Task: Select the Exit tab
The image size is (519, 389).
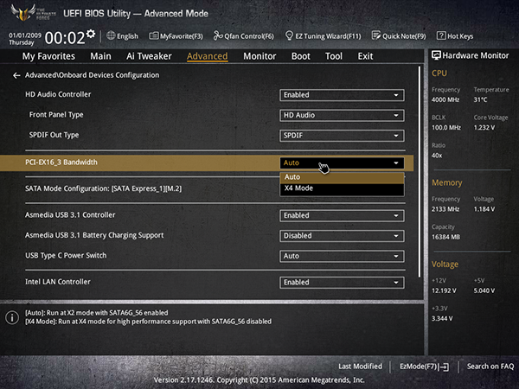Action: 365,56
